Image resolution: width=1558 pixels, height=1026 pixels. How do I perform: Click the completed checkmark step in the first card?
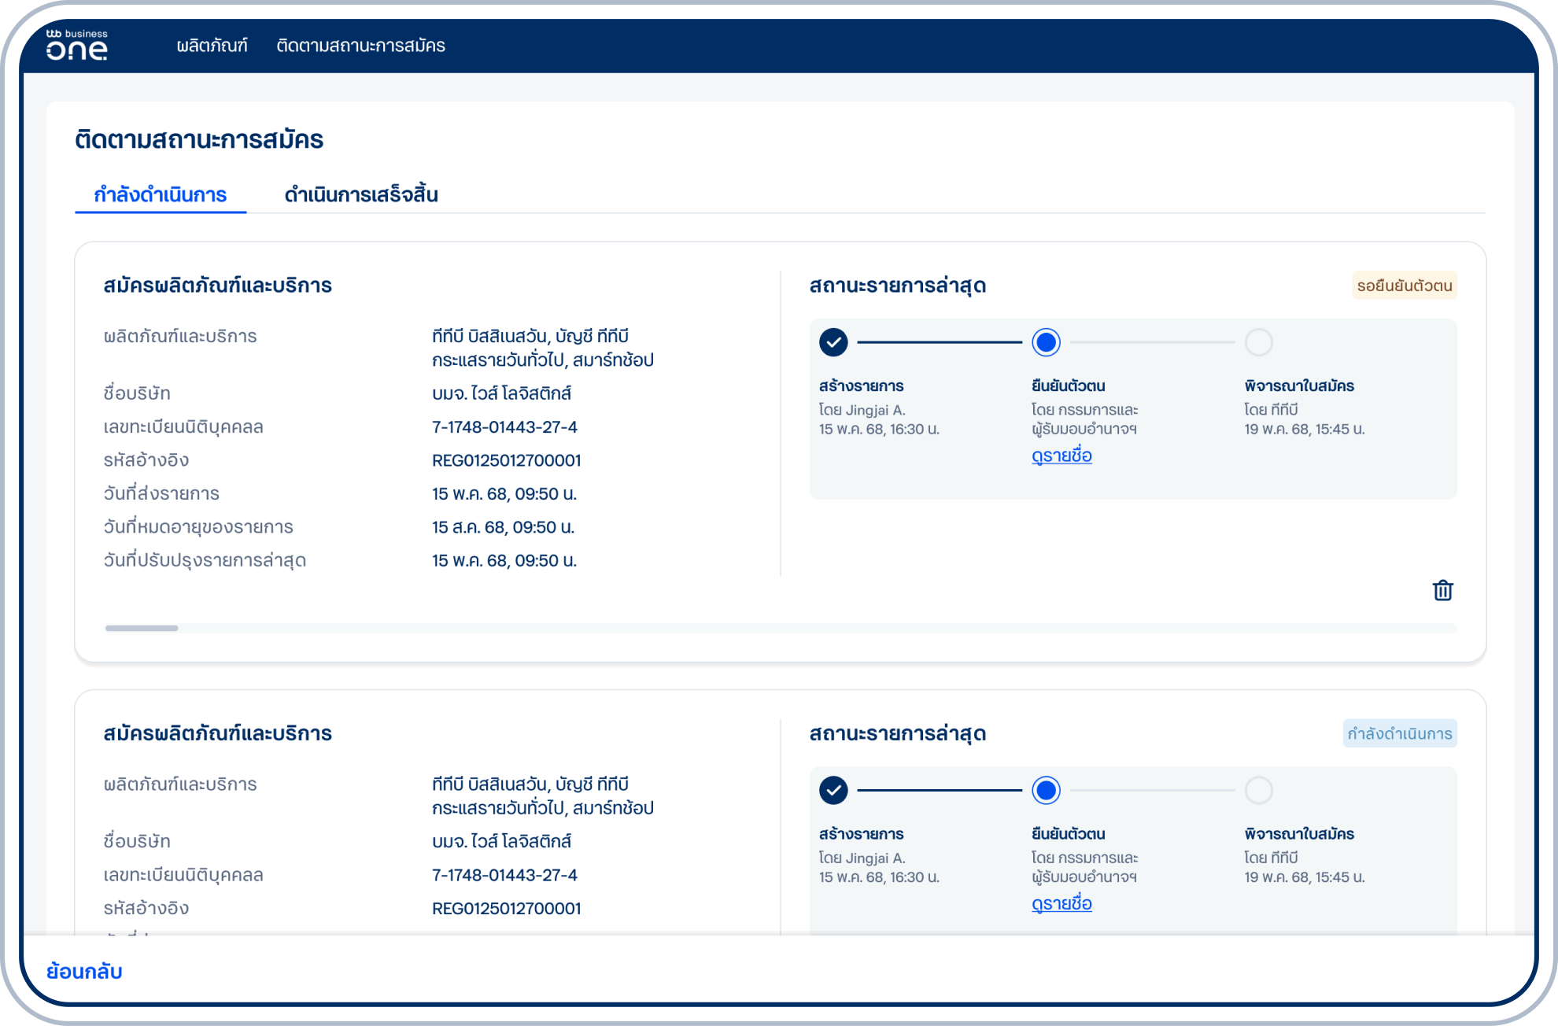pyautogui.click(x=833, y=342)
